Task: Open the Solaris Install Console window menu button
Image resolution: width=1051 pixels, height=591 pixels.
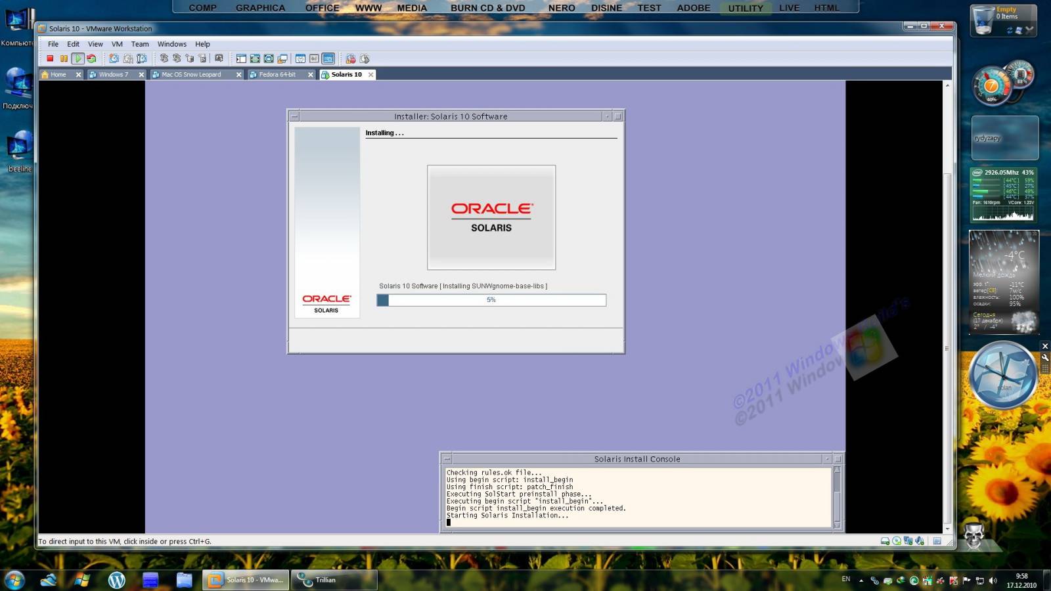Action: point(447,459)
